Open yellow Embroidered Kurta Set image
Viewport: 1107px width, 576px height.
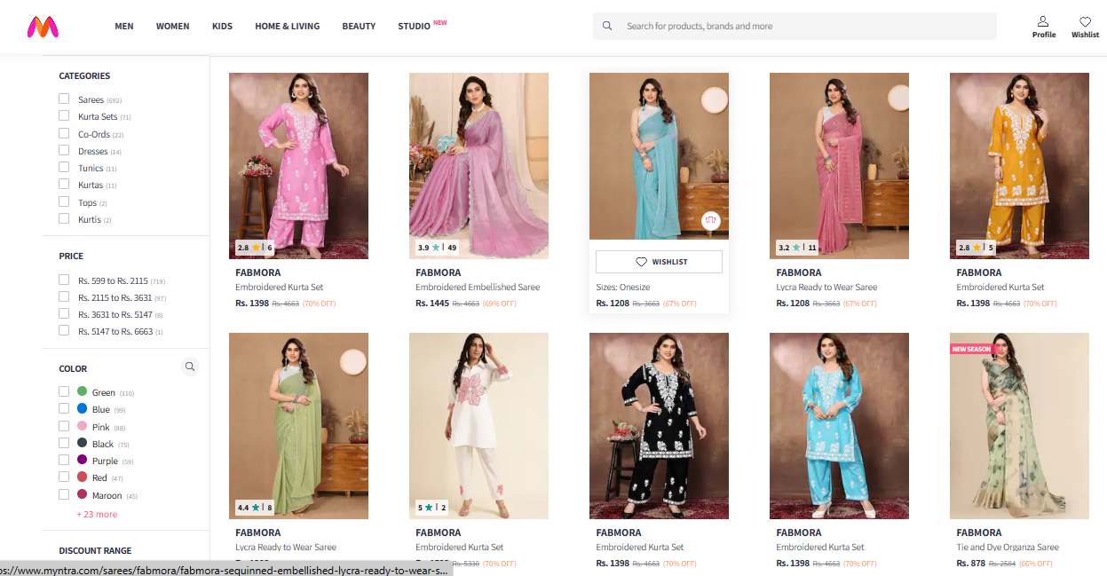click(x=1019, y=165)
